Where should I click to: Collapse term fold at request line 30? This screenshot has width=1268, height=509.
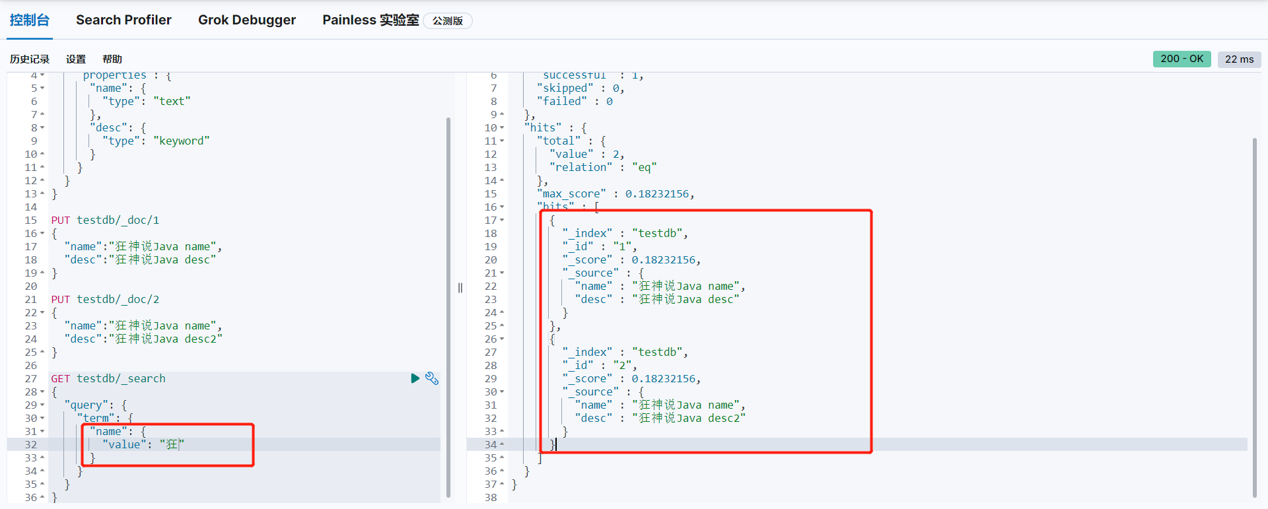coord(42,418)
